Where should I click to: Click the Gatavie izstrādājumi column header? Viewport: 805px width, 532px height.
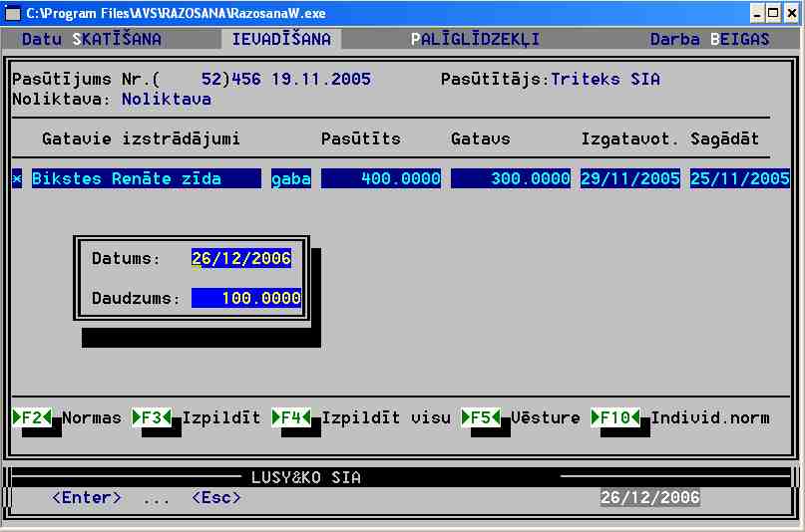142,138
